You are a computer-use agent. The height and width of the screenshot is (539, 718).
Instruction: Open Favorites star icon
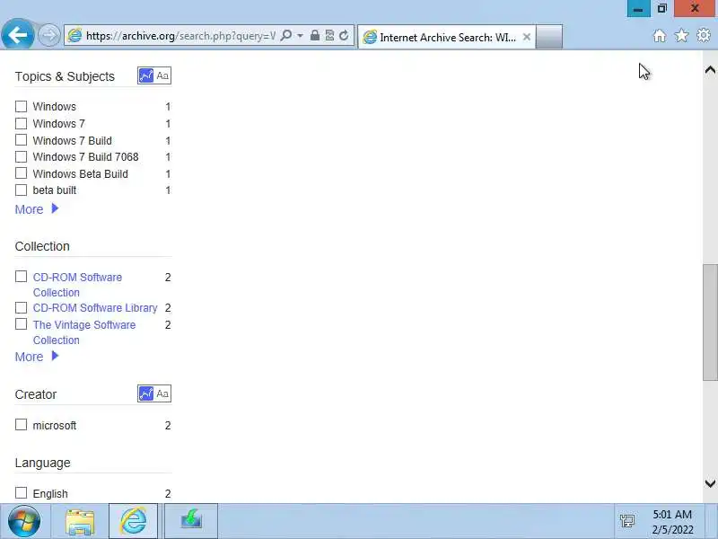click(x=681, y=35)
